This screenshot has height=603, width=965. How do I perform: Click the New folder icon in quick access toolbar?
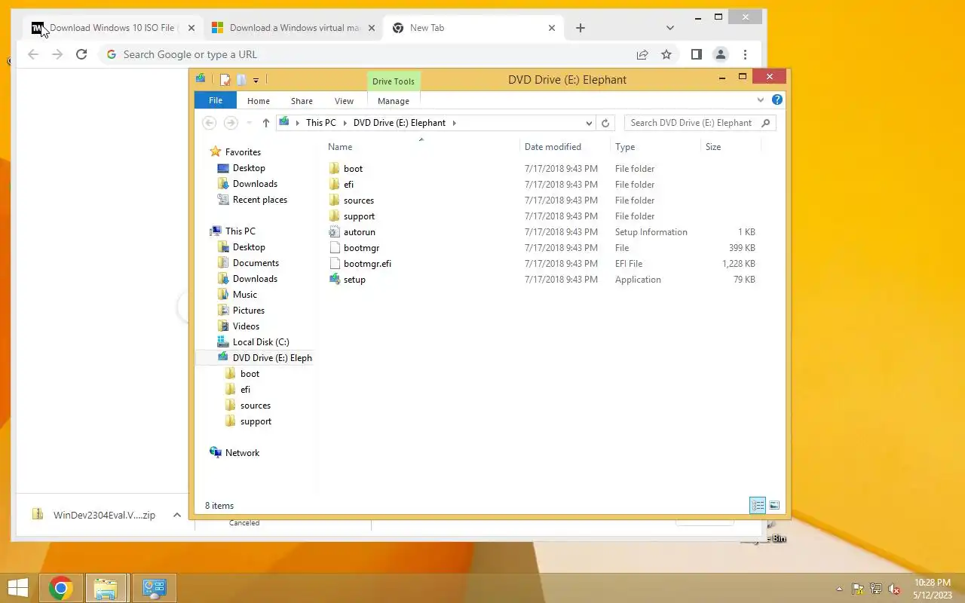[x=241, y=80]
